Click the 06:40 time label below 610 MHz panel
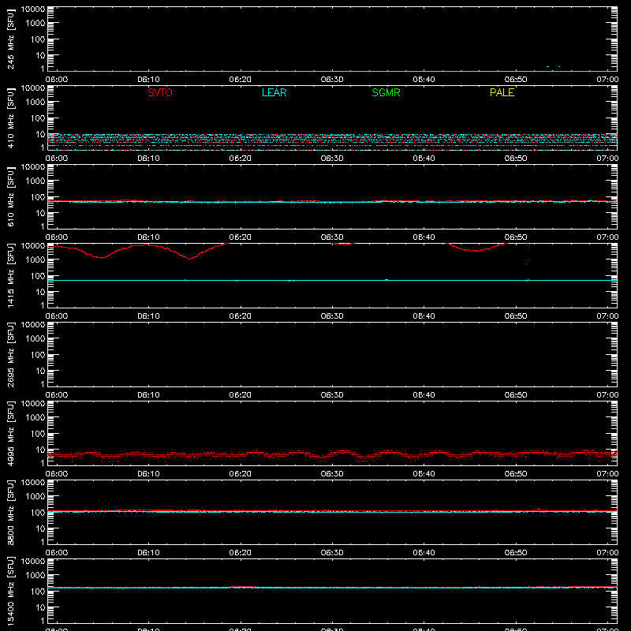631x631 pixels. click(424, 237)
